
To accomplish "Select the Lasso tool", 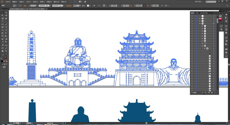I will 6,15.
